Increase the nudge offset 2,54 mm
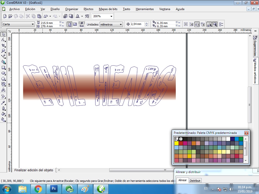 (x=146, y=23)
